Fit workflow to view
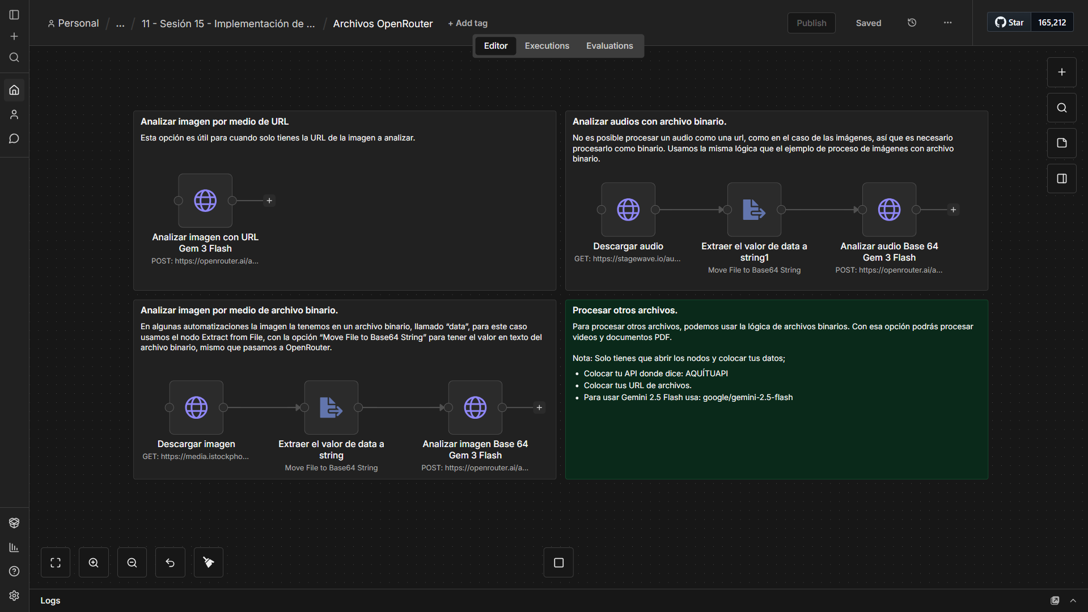 [56, 563]
